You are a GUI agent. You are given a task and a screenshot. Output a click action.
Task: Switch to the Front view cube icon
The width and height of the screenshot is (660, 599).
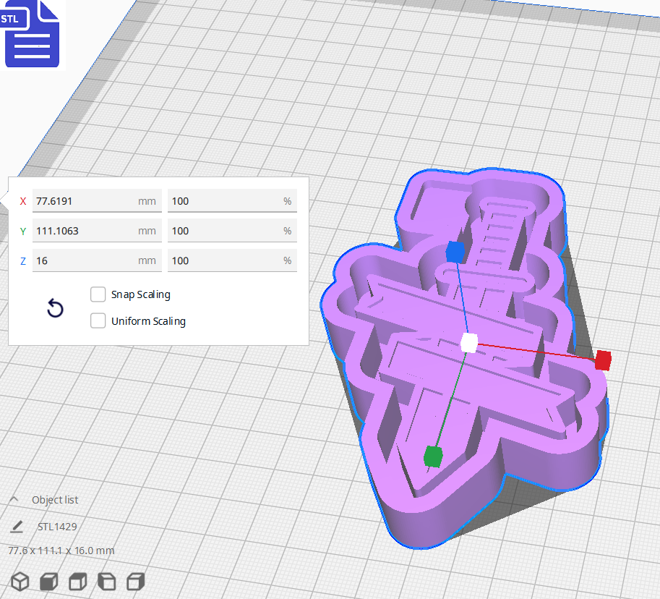pos(48,581)
